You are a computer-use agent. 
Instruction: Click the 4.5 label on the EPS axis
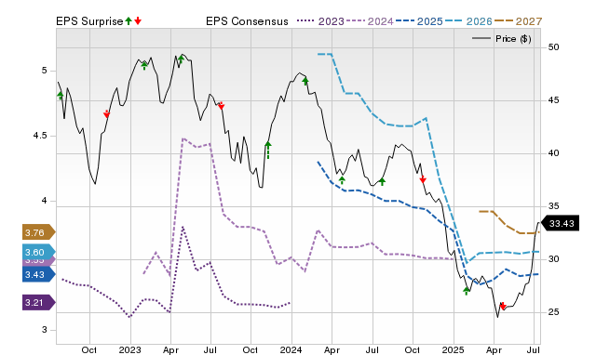click(40, 136)
